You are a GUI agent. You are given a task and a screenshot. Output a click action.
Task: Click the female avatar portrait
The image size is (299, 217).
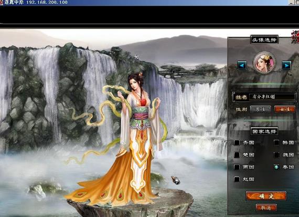[264, 63]
